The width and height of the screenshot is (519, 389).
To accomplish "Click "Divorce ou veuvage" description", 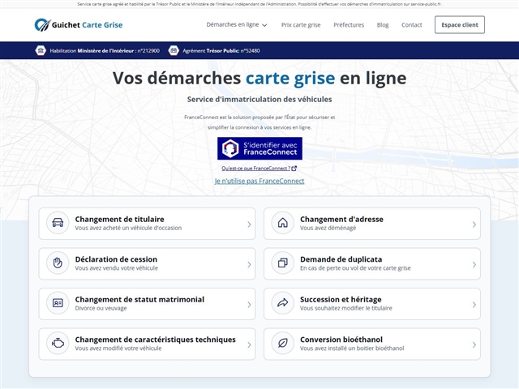I will pos(101,308).
